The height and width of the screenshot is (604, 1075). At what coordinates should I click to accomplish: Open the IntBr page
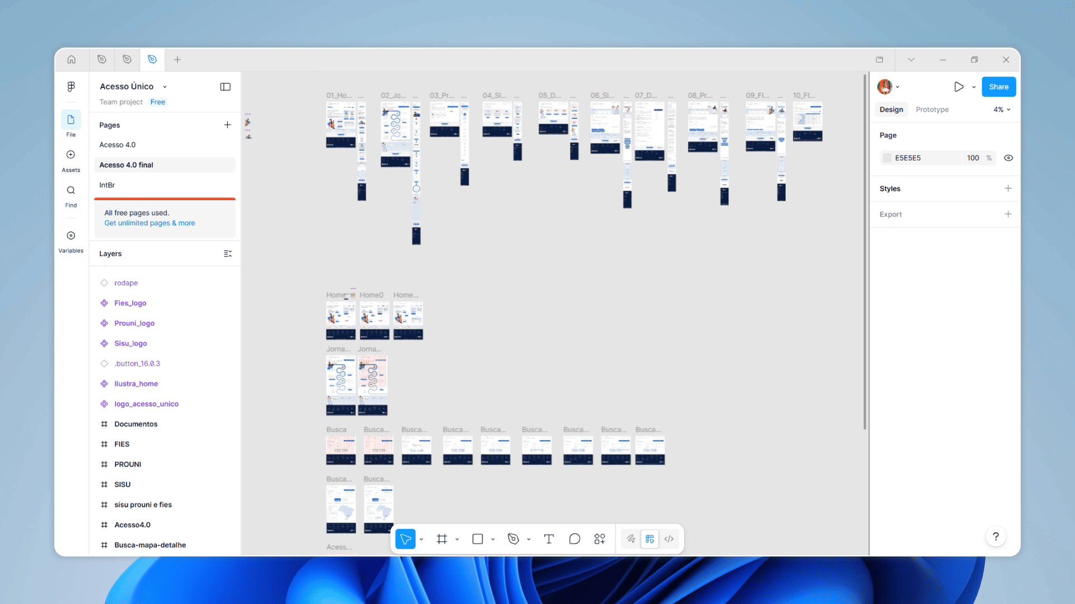(x=165, y=185)
